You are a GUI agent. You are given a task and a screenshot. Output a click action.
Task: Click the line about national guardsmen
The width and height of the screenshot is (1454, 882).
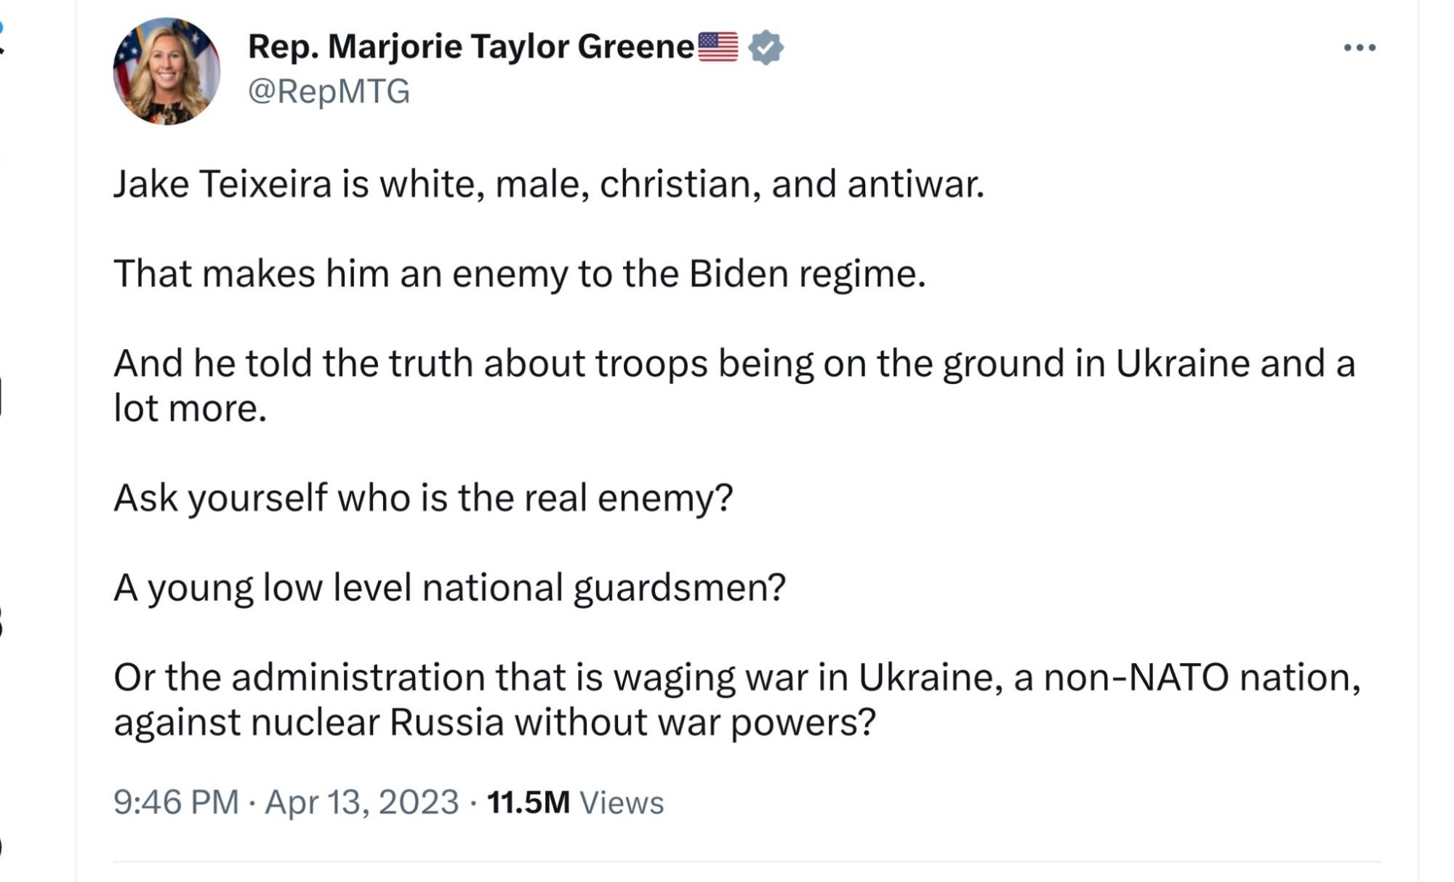tap(449, 588)
